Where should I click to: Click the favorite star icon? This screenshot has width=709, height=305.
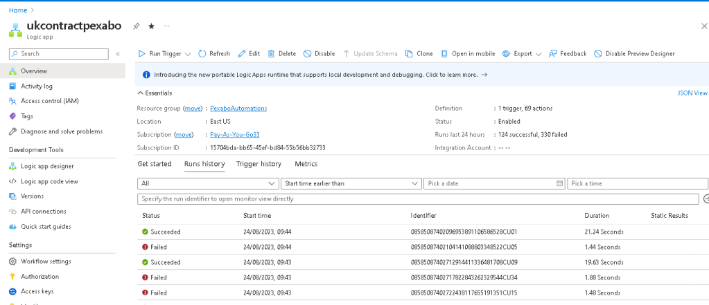(x=152, y=26)
